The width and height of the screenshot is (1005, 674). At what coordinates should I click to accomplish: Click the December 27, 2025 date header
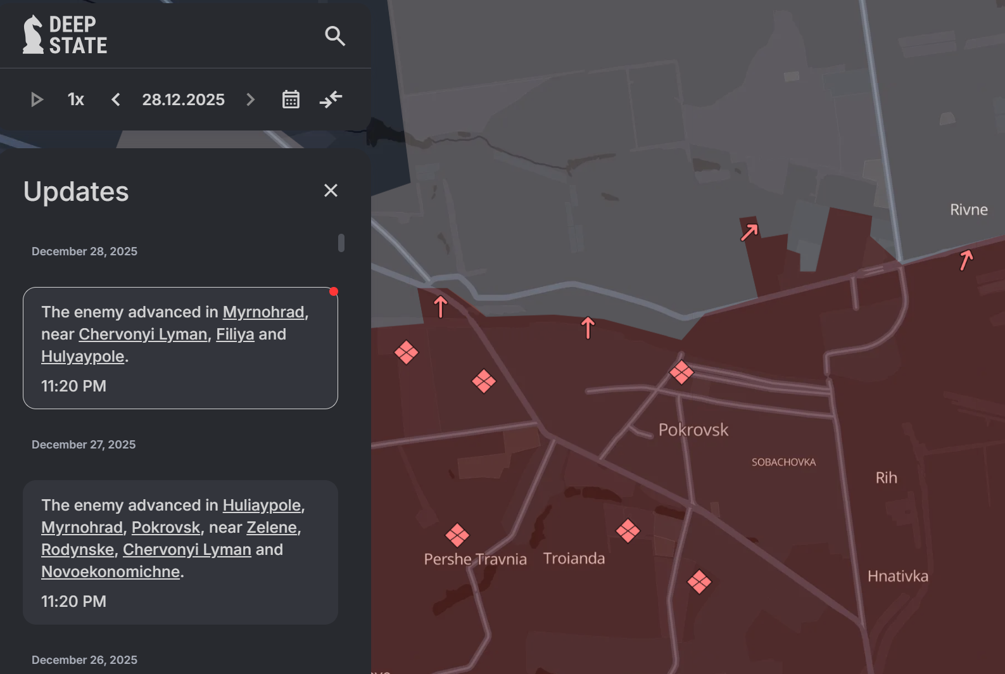(84, 445)
